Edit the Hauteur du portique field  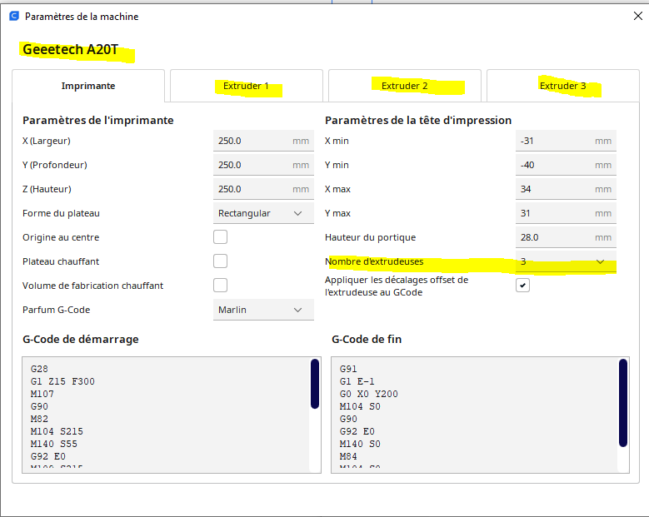click(566, 237)
